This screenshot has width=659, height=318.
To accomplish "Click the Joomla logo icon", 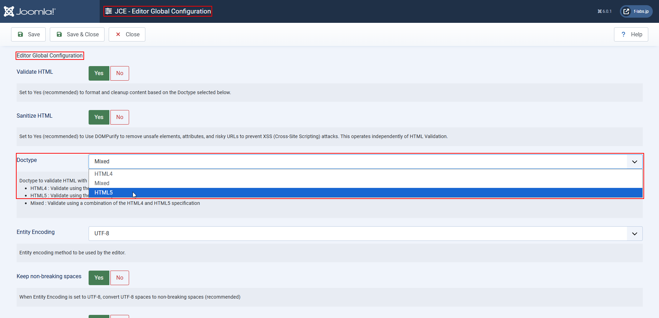I will 9,11.
